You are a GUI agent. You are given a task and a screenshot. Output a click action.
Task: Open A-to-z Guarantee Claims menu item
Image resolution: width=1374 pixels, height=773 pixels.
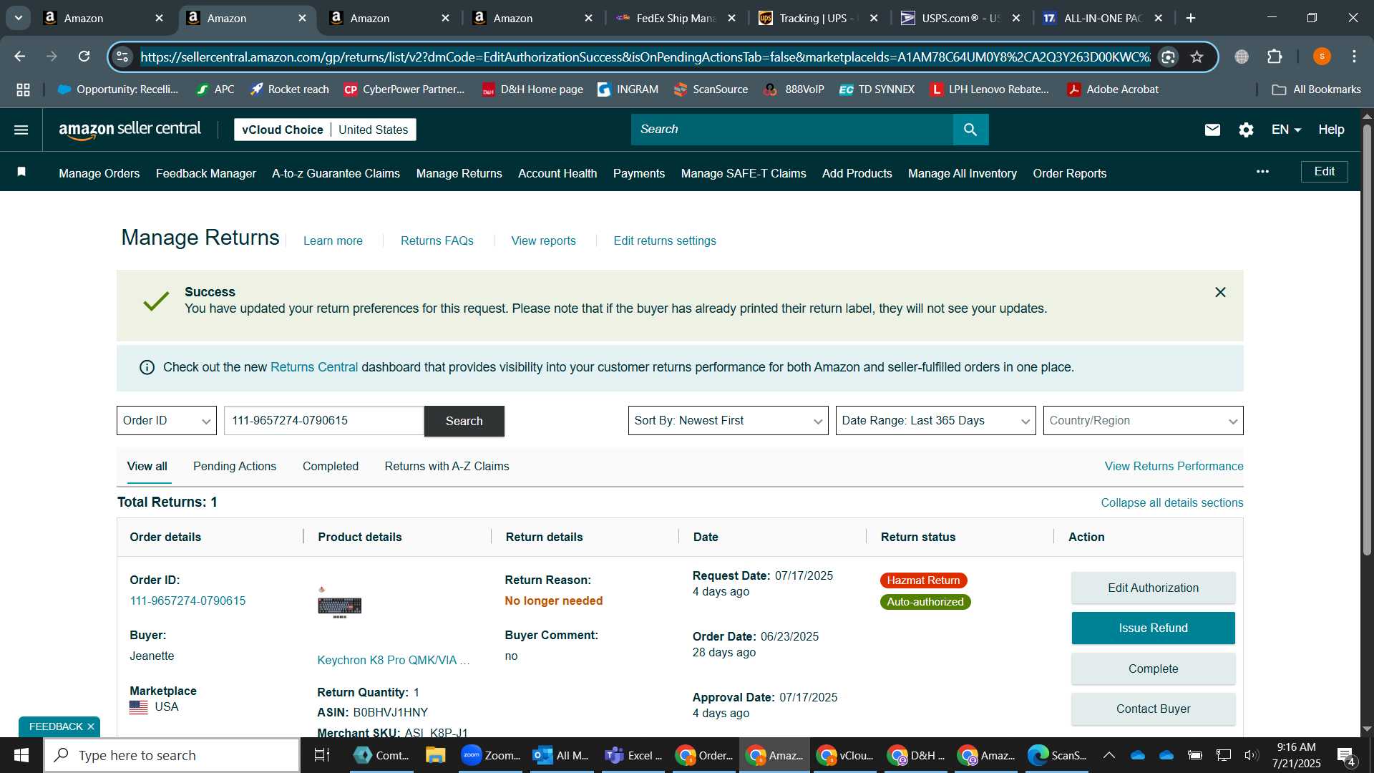(x=336, y=173)
